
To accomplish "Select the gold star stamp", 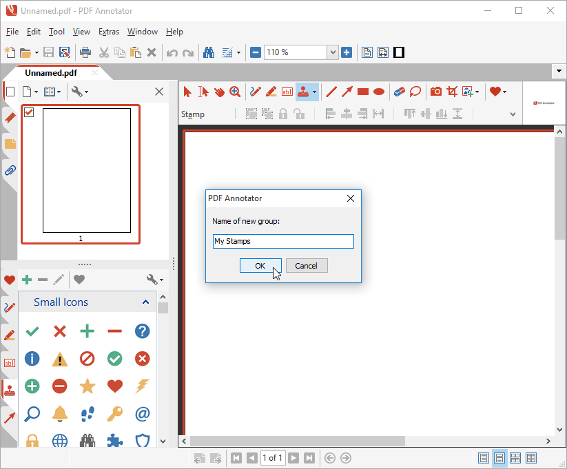I will 87,386.
